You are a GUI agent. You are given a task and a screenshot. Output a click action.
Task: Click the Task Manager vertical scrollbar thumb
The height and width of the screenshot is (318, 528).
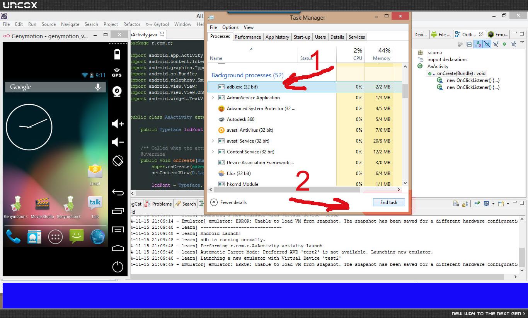(x=405, y=91)
